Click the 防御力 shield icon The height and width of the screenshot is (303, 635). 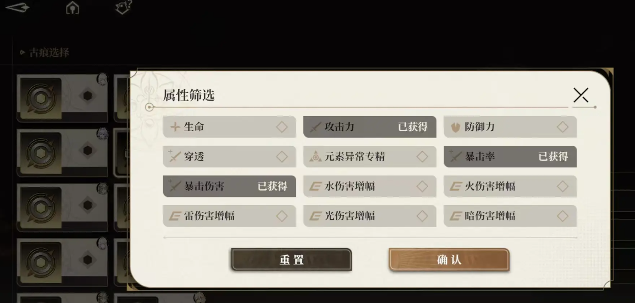click(x=455, y=128)
